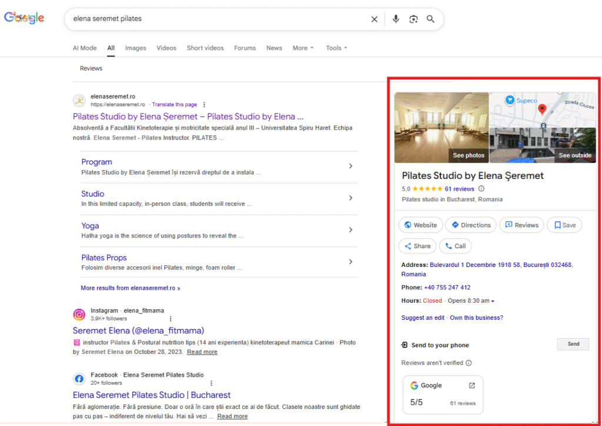Image resolution: width=602 pixels, height=426 pixels.
Task: Click the search input field
Action: (218, 19)
